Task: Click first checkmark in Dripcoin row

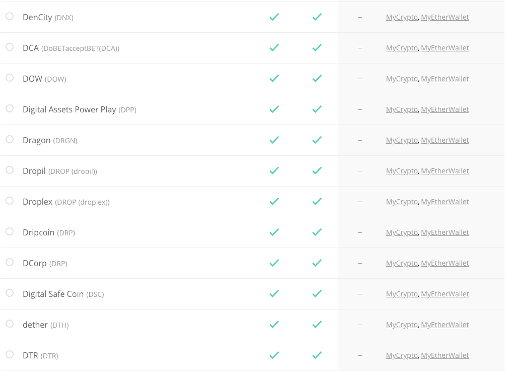Action: pos(274,232)
